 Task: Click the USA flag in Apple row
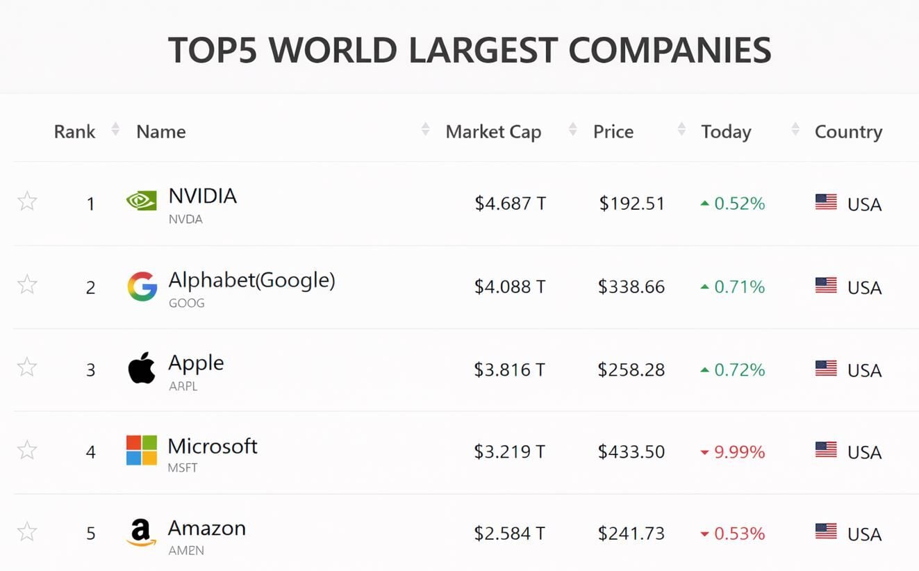point(826,368)
